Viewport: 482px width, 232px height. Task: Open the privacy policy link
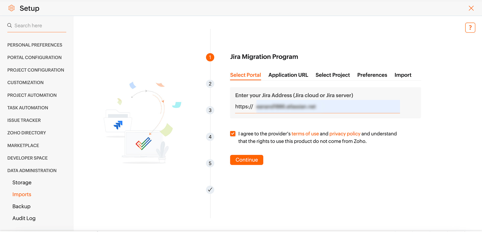(345, 134)
